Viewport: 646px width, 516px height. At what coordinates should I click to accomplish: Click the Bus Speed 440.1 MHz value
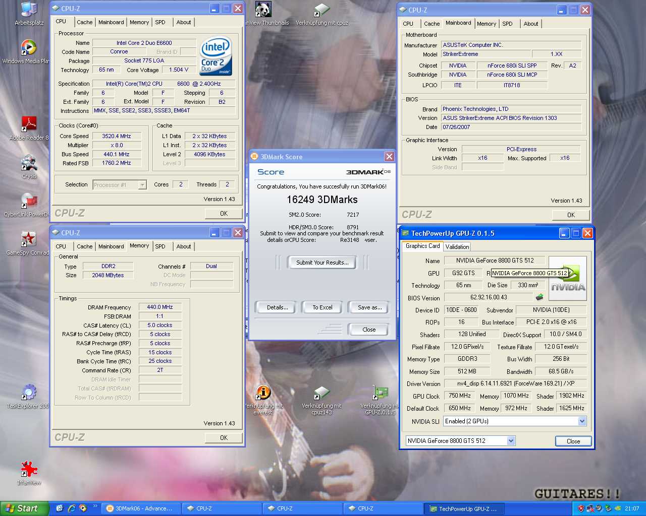coord(117,154)
